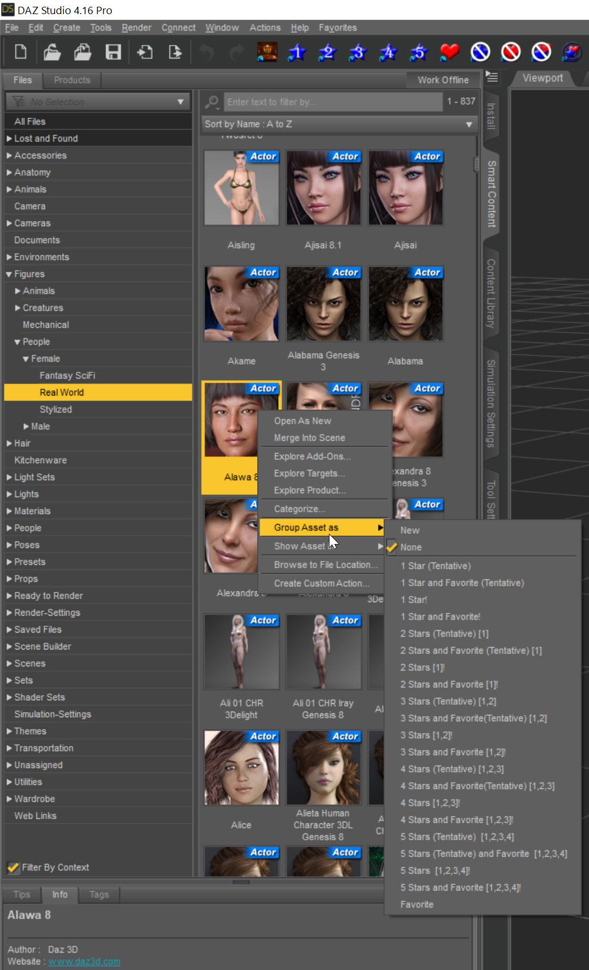
Task: Choose Browse to File Location
Action: click(326, 565)
